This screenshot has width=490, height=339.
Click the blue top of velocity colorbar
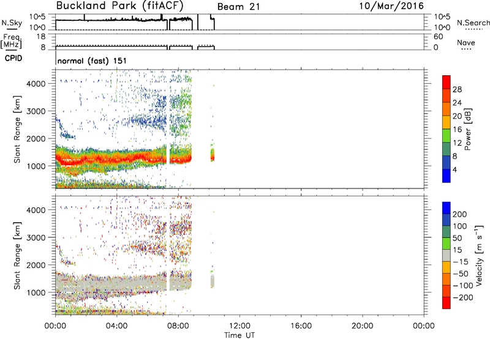tap(447, 208)
